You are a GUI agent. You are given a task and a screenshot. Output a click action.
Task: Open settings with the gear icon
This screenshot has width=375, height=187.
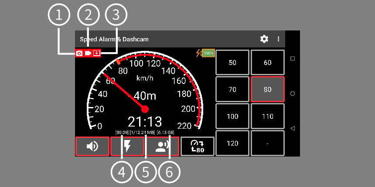(x=264, y=39)
